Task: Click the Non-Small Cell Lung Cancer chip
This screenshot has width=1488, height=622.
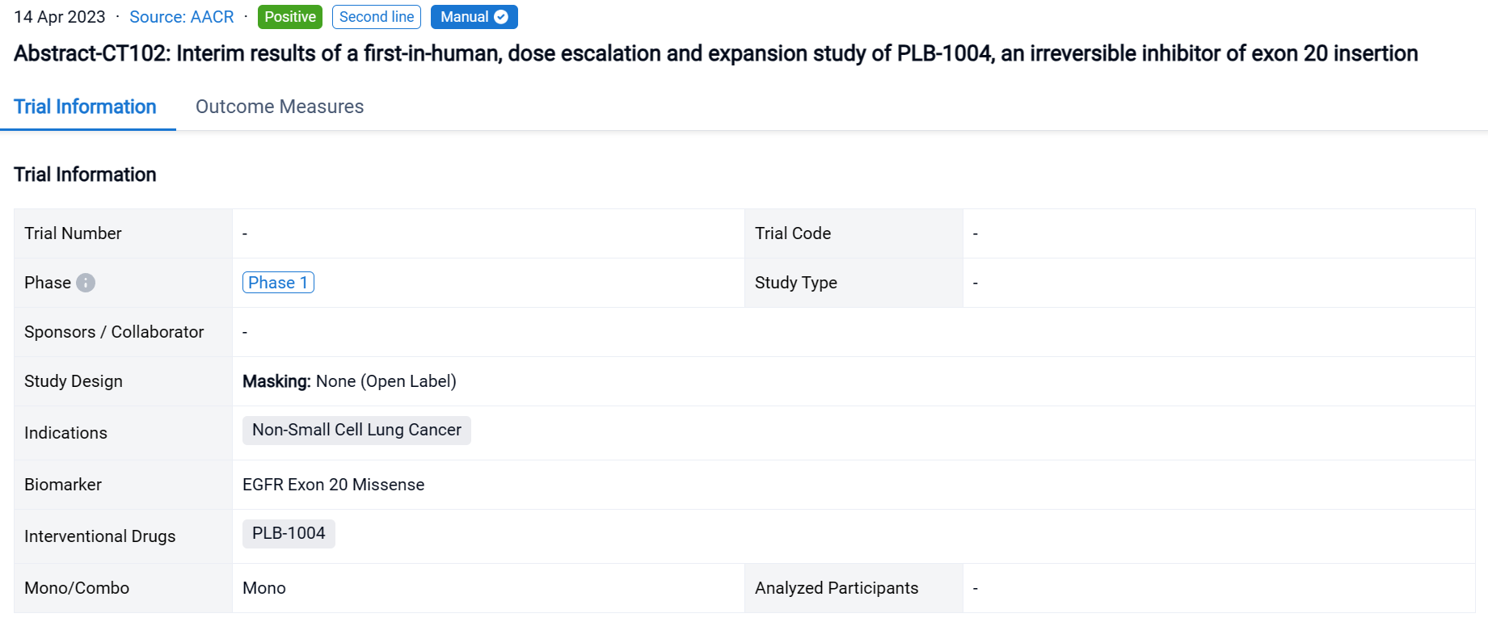Action: tap(356, 430)
